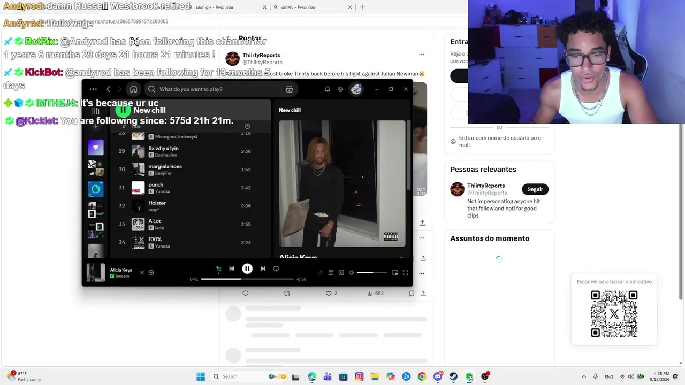Close the ometv - Pesquisar tab
685x385 pixels.
(350, 7)
